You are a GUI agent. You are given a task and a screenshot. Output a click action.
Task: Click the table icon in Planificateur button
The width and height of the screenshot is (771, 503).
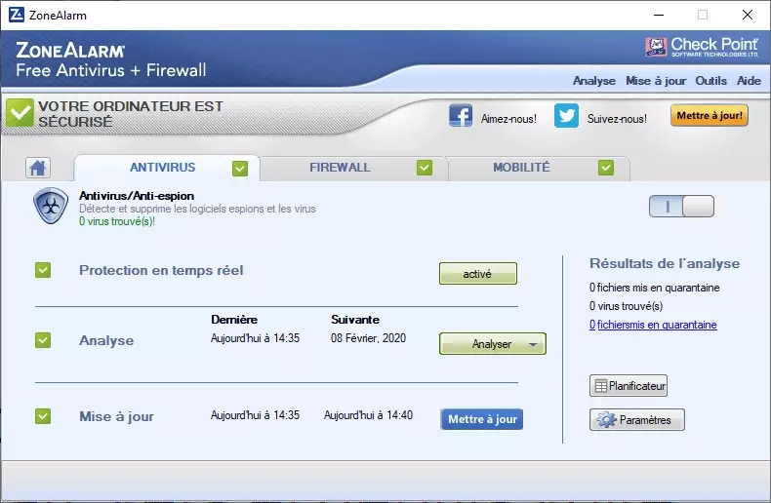click(x=601, y=386)
